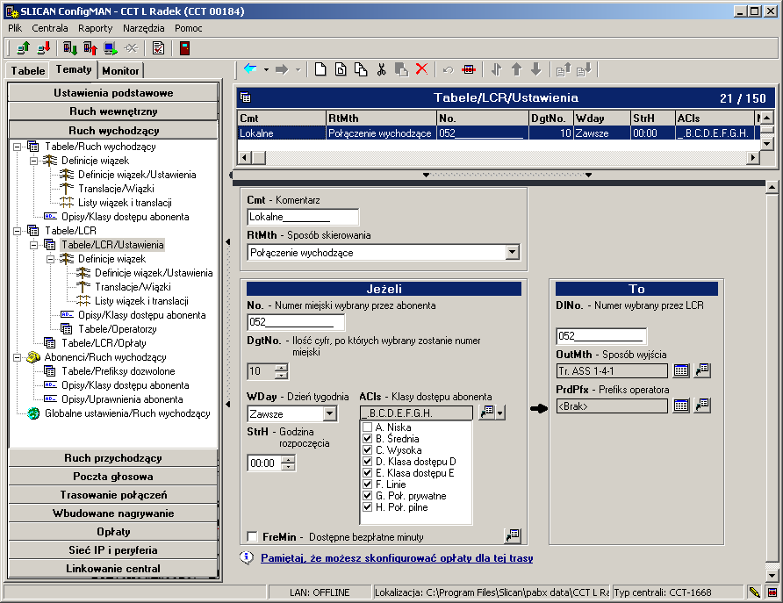Click the shortcut icon beside ACls field
The width and height of the screenshot is (783, 603).
(x=487, y=412)
